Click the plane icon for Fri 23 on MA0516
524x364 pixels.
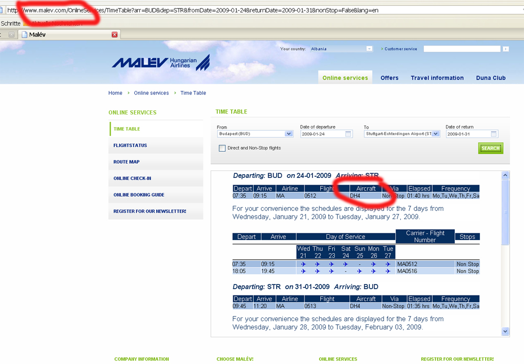[331, 271]
